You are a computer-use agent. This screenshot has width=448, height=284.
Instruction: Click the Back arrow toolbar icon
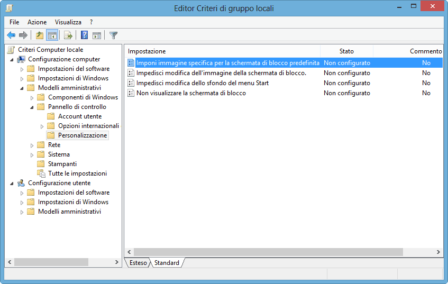[11, 35]
